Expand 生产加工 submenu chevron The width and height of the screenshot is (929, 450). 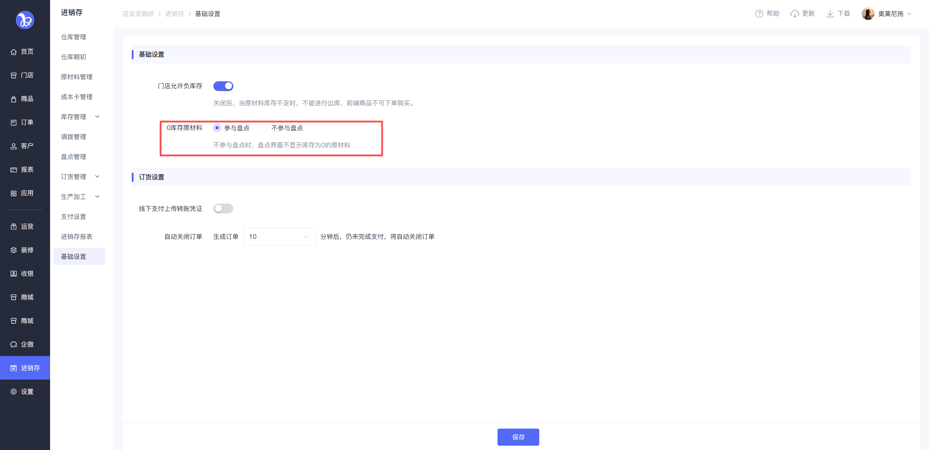click(x=97, y=196)
